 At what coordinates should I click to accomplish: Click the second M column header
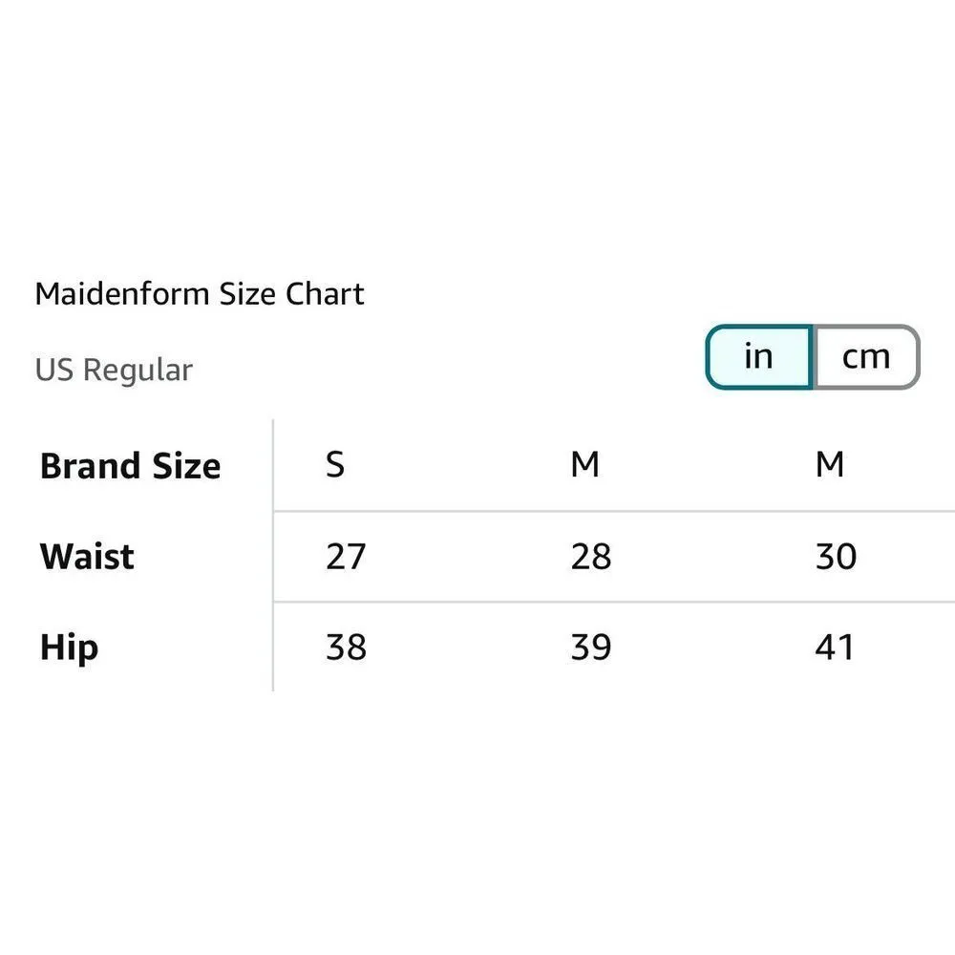point(832,464)
